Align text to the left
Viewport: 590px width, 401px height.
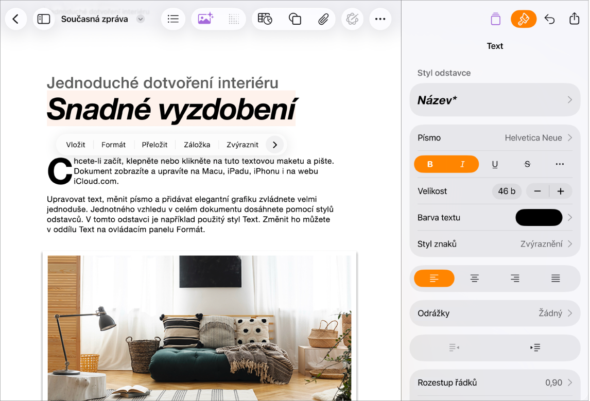point(434,278)
